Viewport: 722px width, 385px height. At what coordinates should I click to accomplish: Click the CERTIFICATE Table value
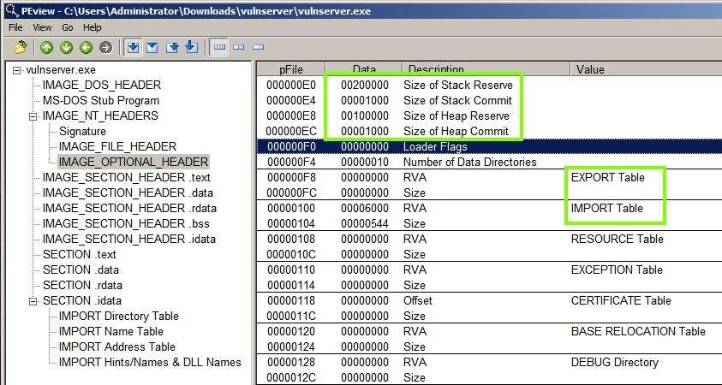click(621, 301)
